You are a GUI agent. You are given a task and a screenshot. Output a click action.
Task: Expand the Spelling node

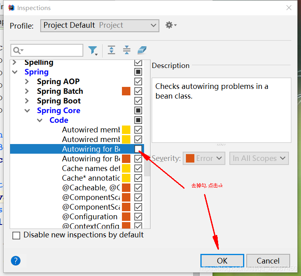(14, 62)
